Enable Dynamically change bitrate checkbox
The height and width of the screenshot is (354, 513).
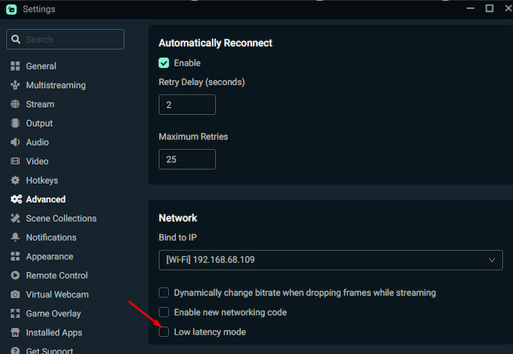coord(164,292)
